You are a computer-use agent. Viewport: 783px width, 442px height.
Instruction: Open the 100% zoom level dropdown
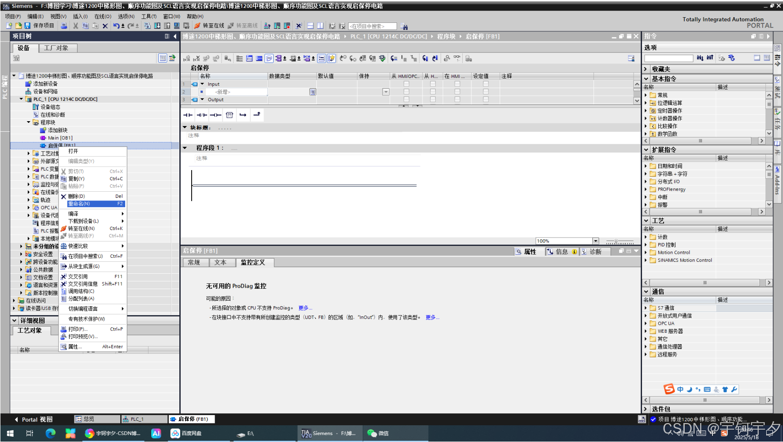coord(596,241)
